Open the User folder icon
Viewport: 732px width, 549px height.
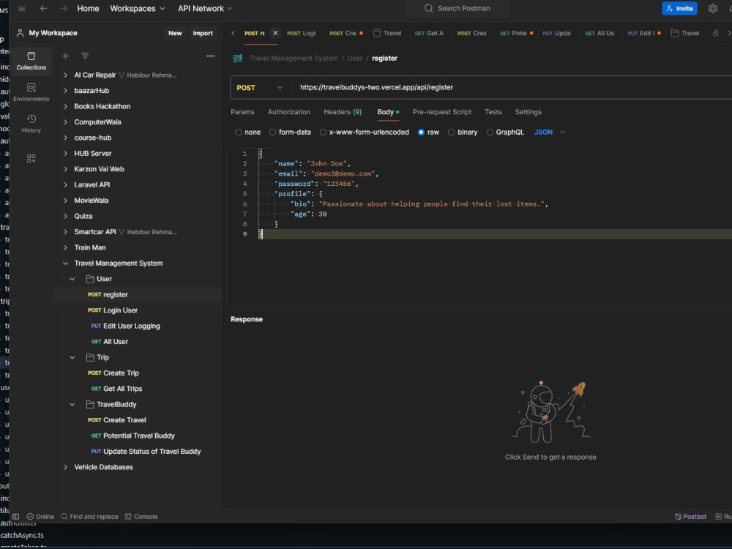click(x=90, y=279)
